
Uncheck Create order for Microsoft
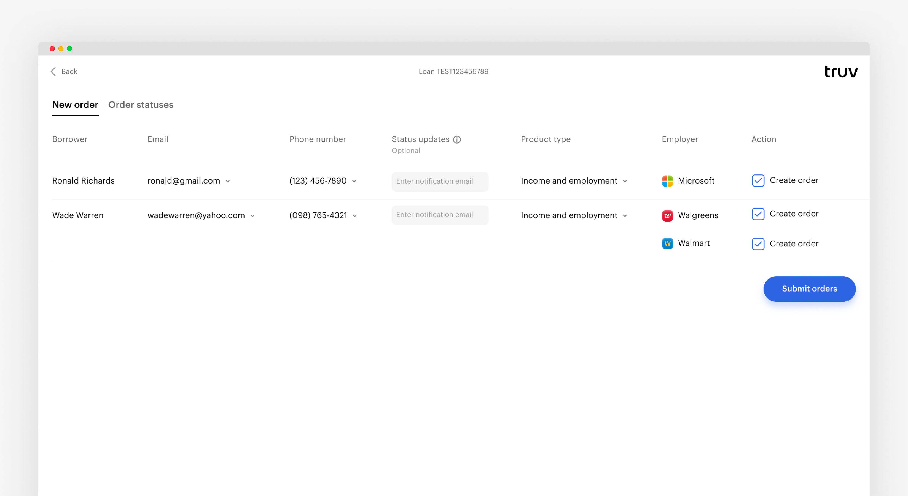coord(758,181)
